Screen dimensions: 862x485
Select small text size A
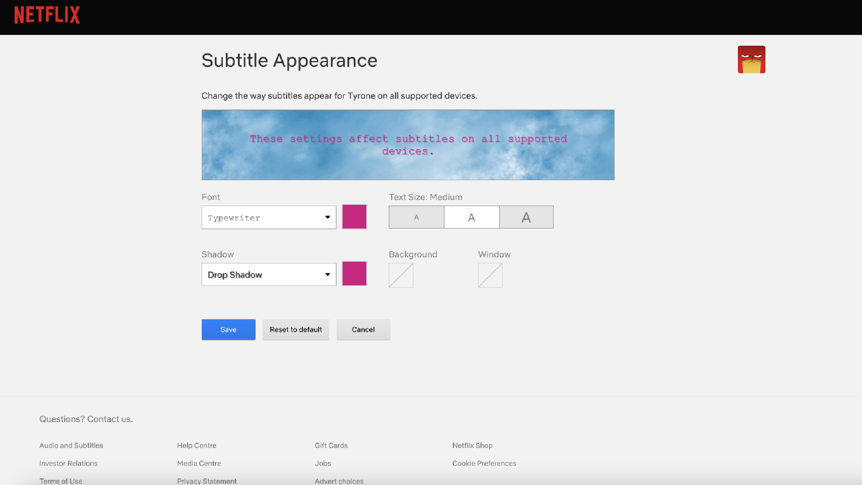click(x=416, y=217)
